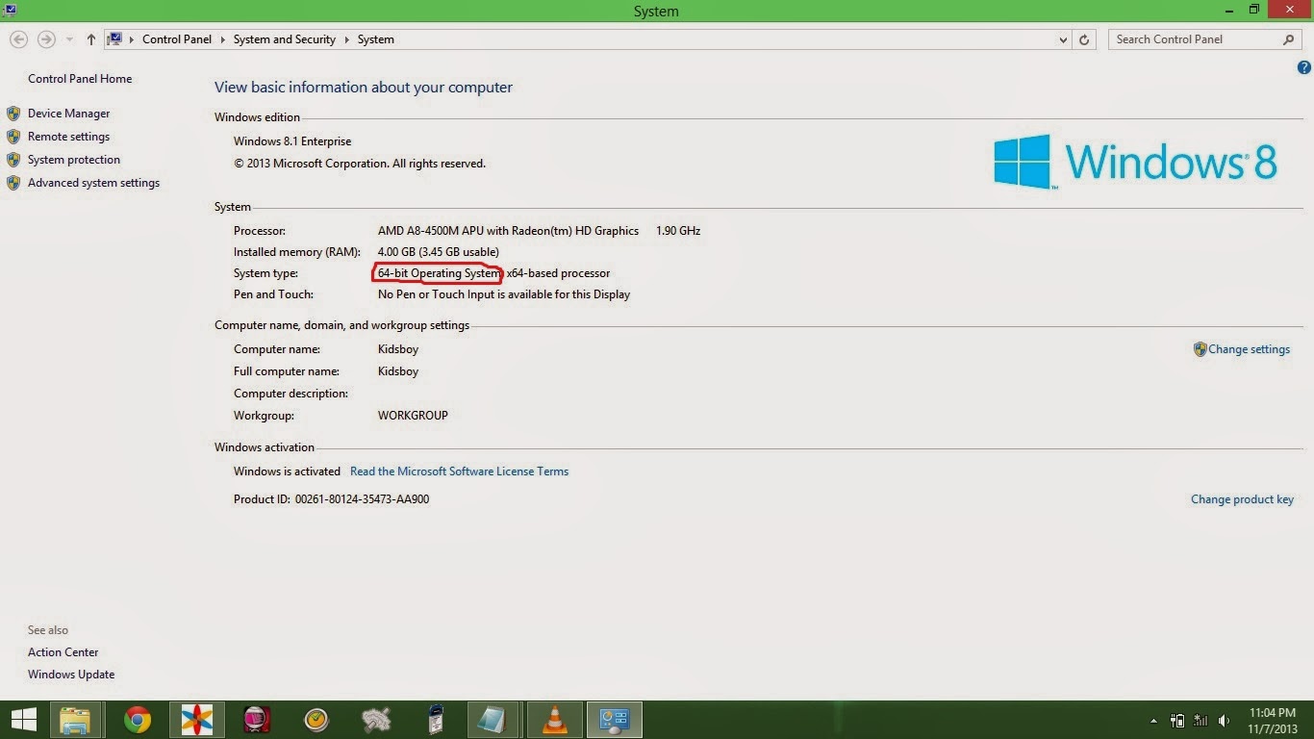Open Advanced system settings

[x=93, y=183]
